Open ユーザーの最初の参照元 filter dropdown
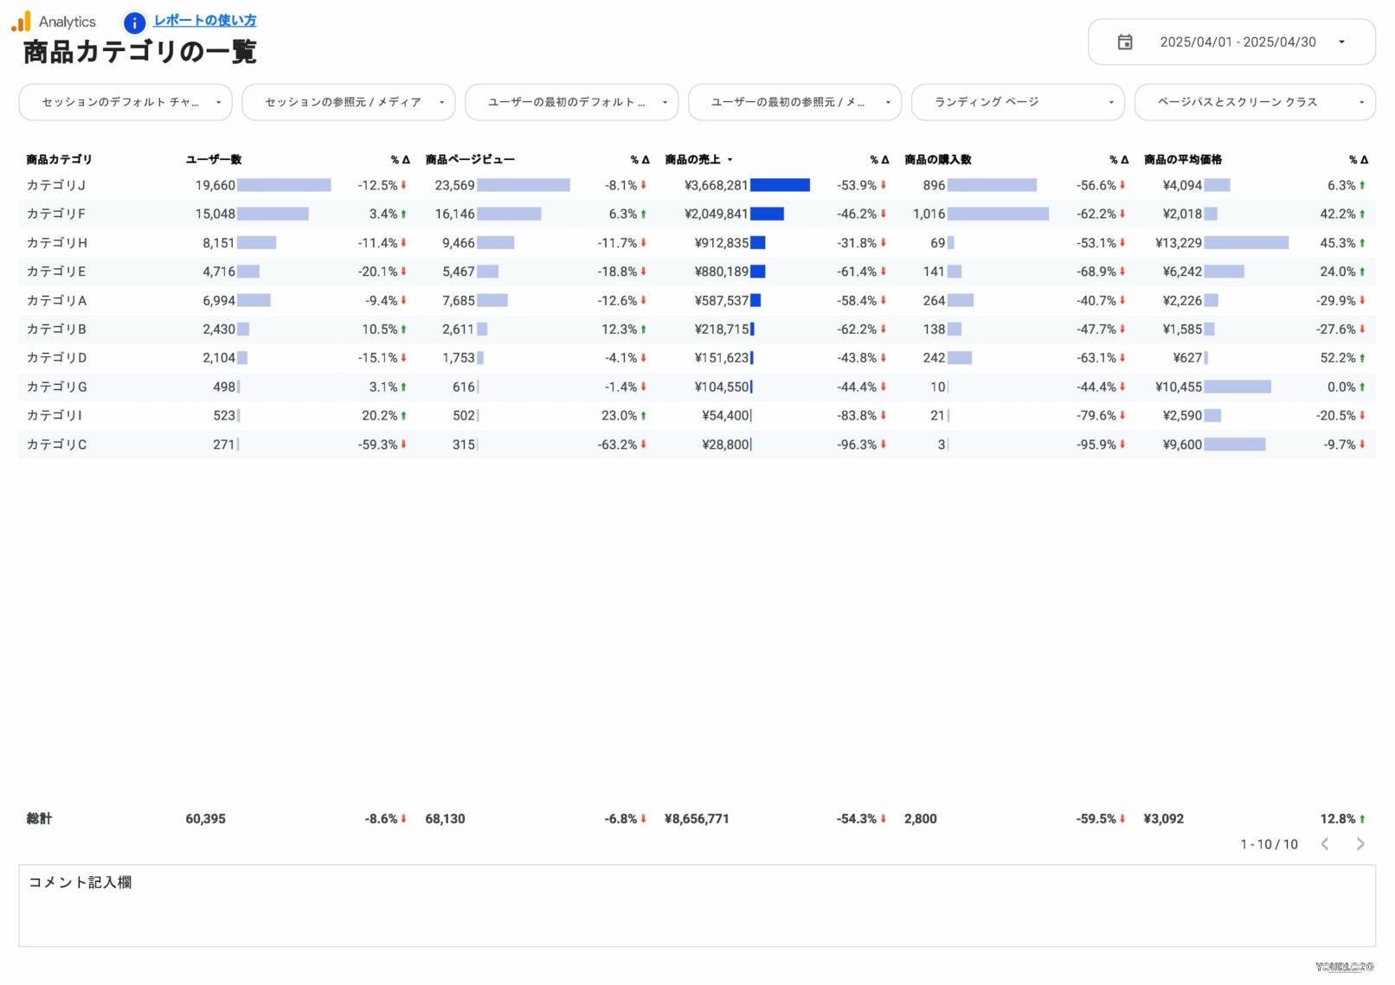 794,102
